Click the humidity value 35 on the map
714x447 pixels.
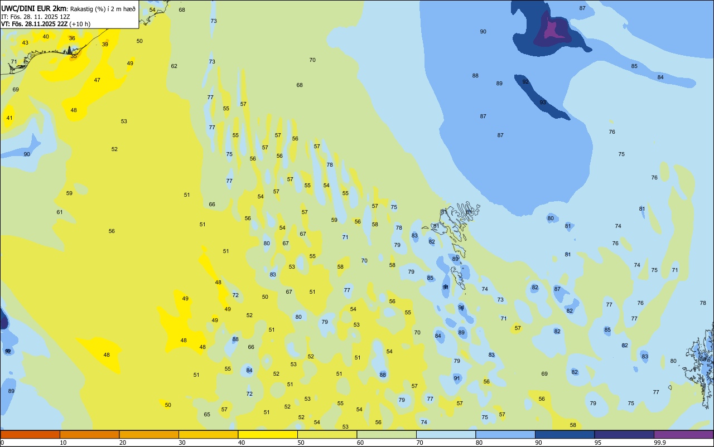74,56
